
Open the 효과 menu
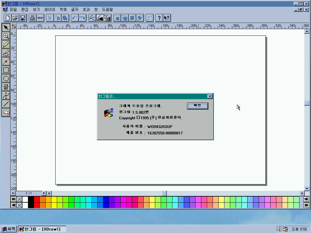coord(86,9)
